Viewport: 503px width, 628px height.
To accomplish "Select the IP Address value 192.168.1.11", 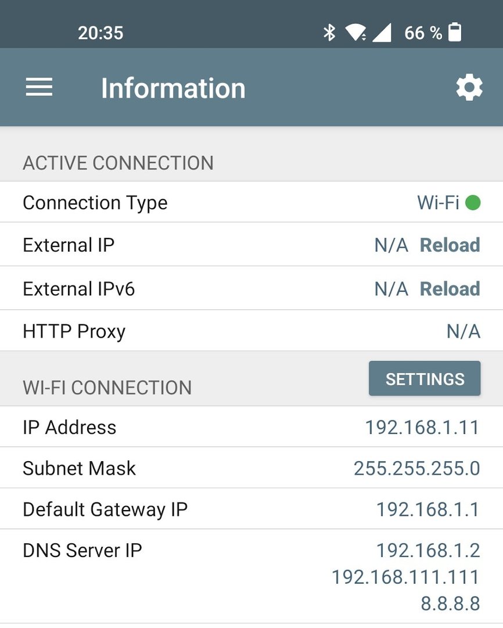I will coord(422,427).
